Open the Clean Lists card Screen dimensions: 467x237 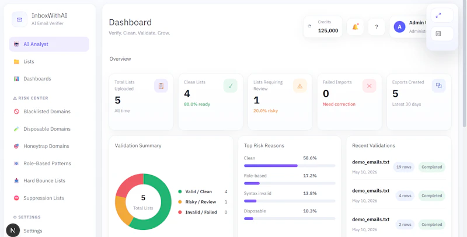pos(211,102)
